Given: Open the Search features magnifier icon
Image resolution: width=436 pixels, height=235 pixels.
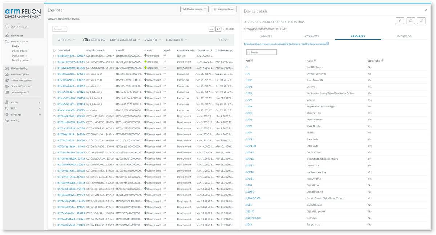Looking at the screenshot, I should tap(8, 26).
